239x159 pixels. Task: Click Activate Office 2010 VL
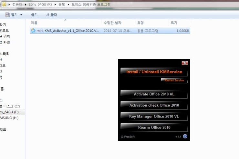154,94
